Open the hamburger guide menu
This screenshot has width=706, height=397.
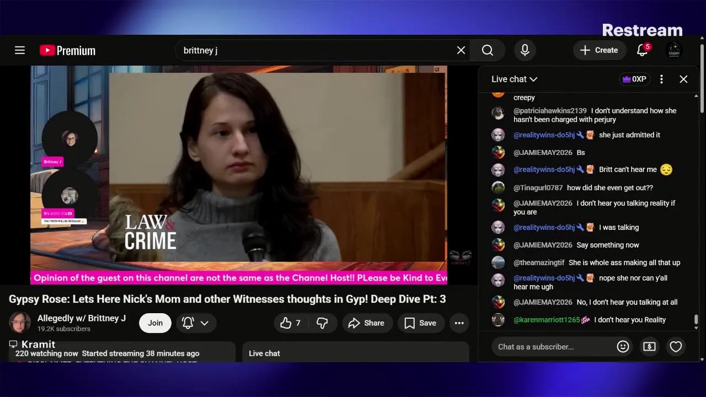(20, 50)
